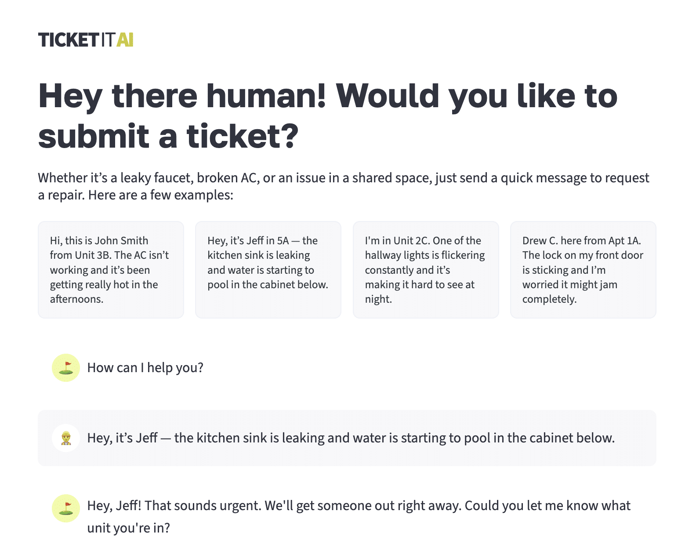The width and height of the screenshot is (696, 558).
Task: Click the 'Here are a few examples:' text
Action: pos(160,195)
